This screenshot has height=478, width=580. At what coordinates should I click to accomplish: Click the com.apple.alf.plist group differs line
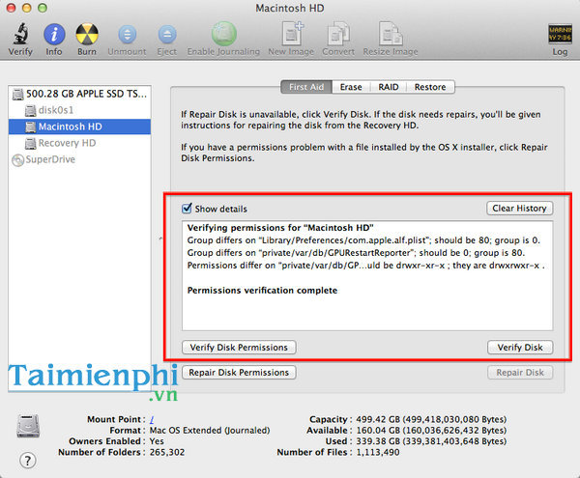pos(363,240)
